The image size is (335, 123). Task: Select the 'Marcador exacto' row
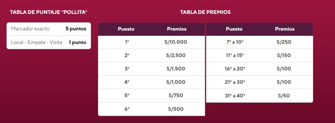(49, 29)
